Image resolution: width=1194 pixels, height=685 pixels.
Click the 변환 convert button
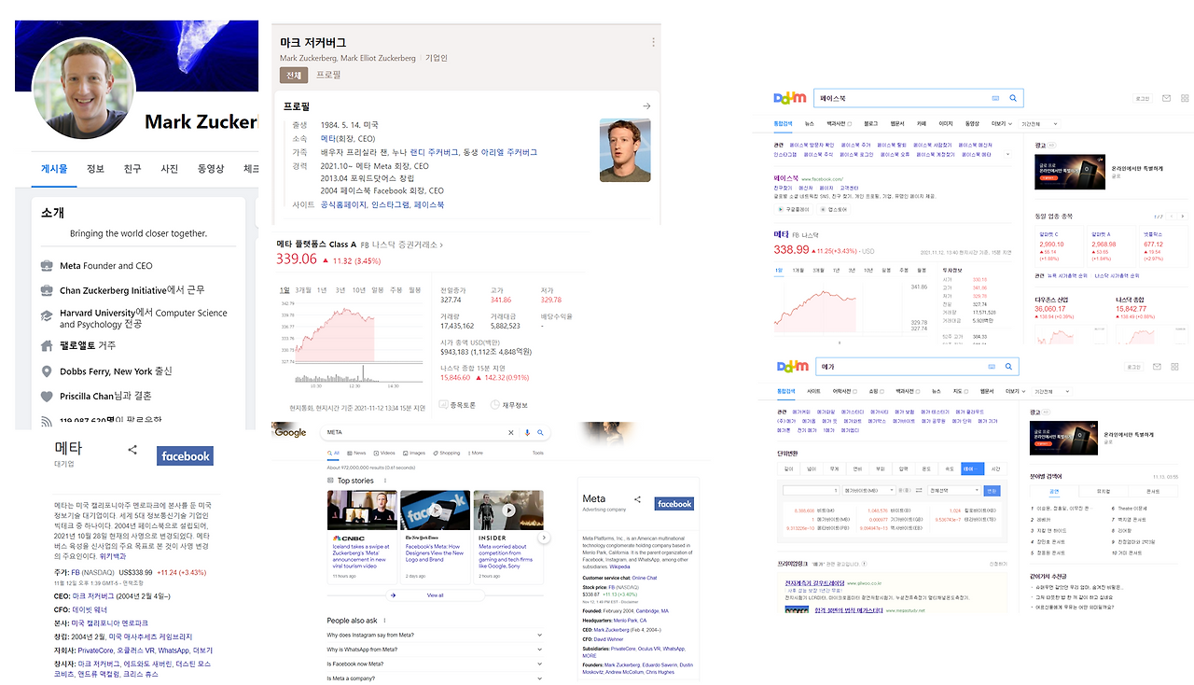992,490
